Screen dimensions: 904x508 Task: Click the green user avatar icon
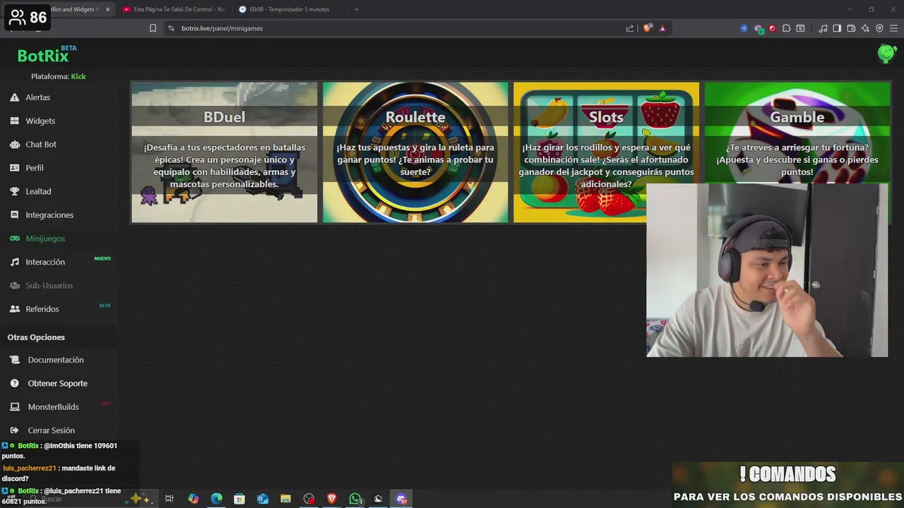pos(886,54)
